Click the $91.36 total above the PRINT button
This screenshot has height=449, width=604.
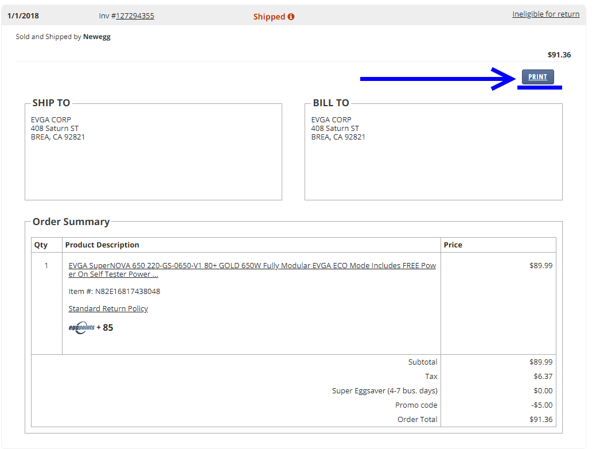tap(559, 55)
